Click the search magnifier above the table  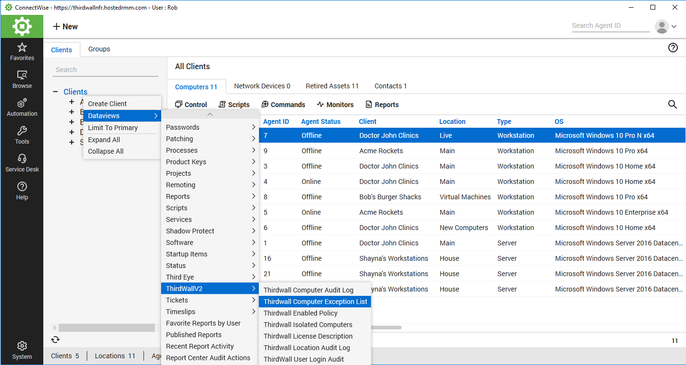point(673,104)
